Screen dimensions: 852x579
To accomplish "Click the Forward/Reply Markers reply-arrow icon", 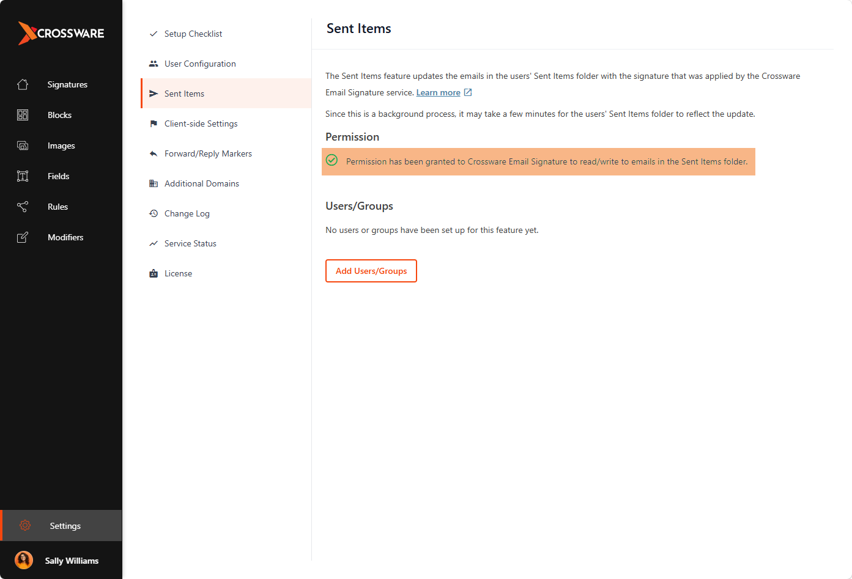I will [x=154, y=153].
